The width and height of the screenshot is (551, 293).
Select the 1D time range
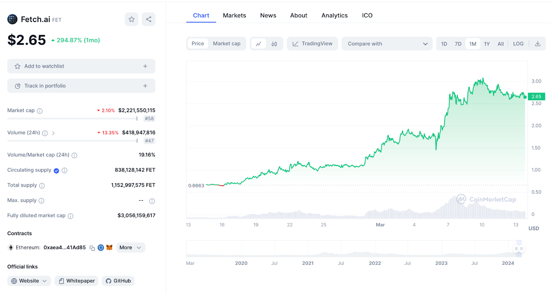[x=444, y=44]
